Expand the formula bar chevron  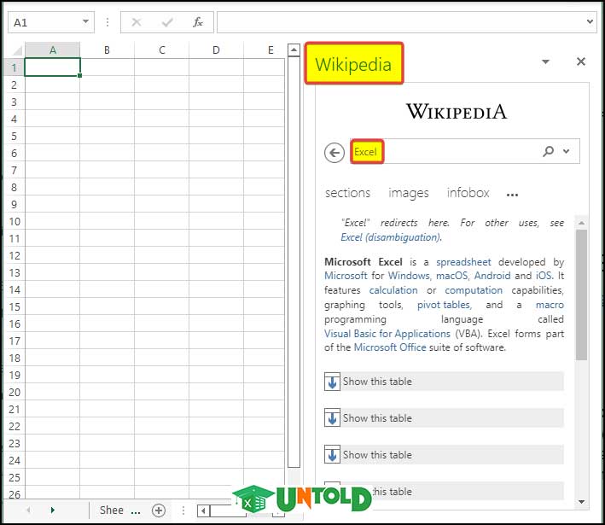[x=590, y=21]
